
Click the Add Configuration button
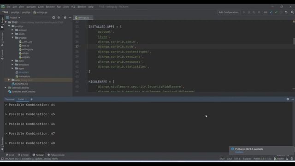pyautogui.click(x=229, y=12)
